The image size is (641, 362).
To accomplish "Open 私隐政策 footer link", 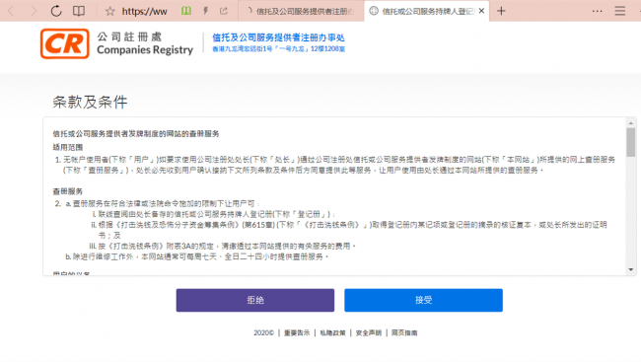I will click(x=332, y=333).
